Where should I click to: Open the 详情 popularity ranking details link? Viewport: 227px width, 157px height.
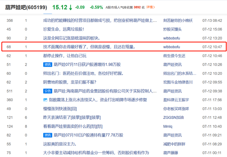click(x=150, y=7)
